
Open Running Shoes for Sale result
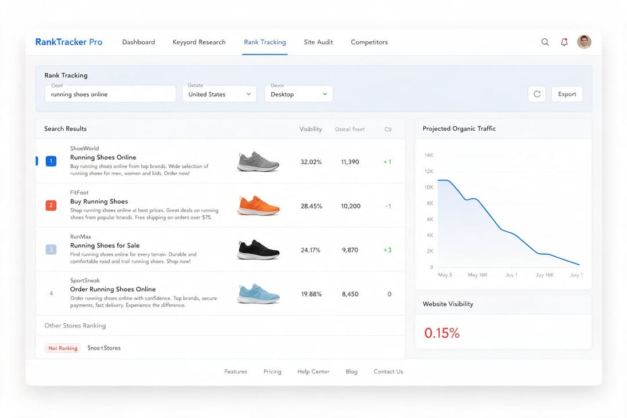(x=105, y=245)
